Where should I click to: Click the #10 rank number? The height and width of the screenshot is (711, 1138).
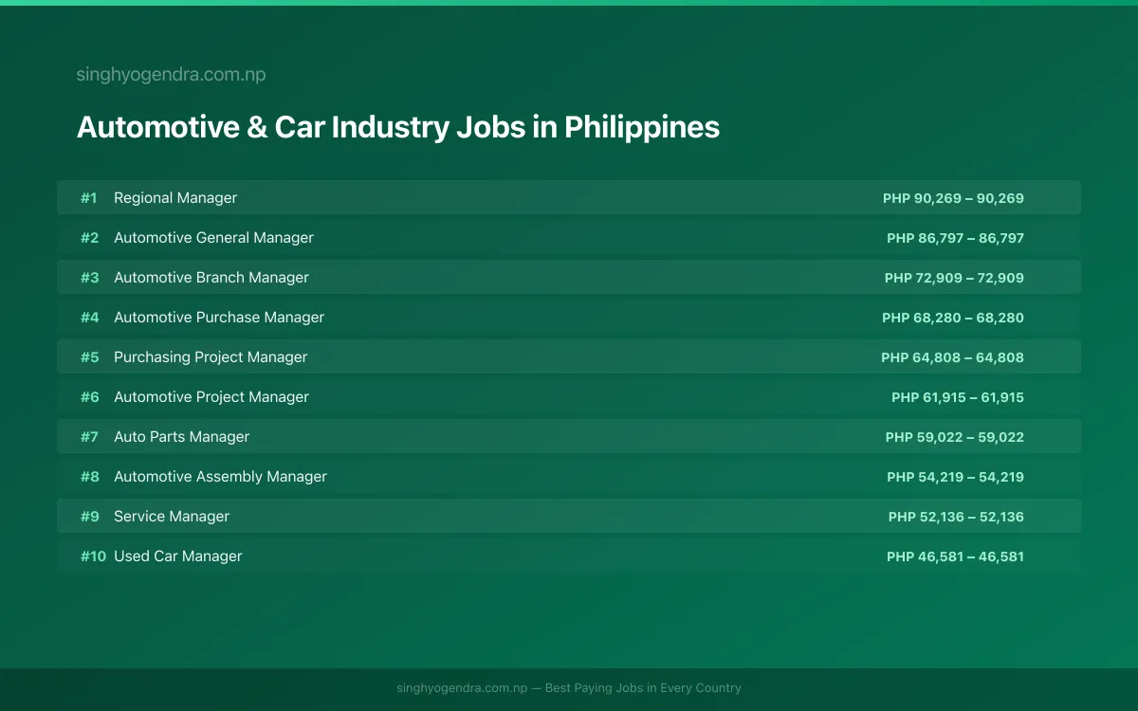[x=93, y=556]
